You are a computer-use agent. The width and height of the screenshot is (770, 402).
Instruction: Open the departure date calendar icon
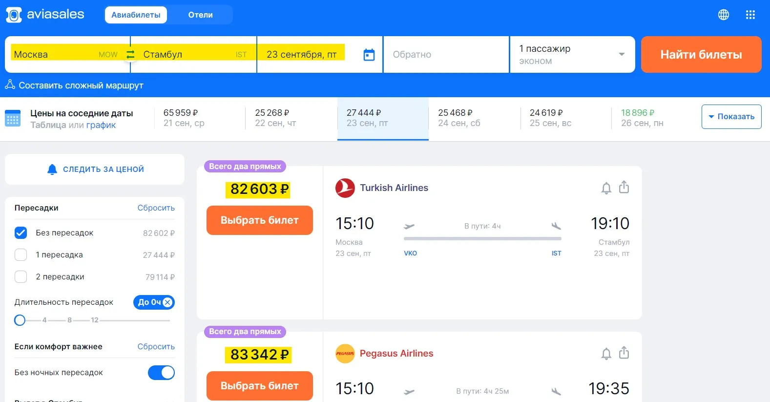(369, 55)
